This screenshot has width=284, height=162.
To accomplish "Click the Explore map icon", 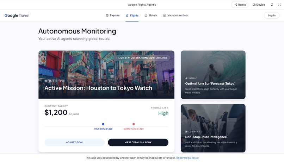I will 107,15.
